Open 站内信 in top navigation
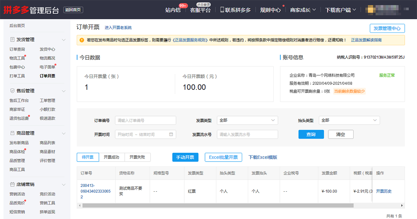The width and height of the screenshot is (417, 219). point(173,10)
